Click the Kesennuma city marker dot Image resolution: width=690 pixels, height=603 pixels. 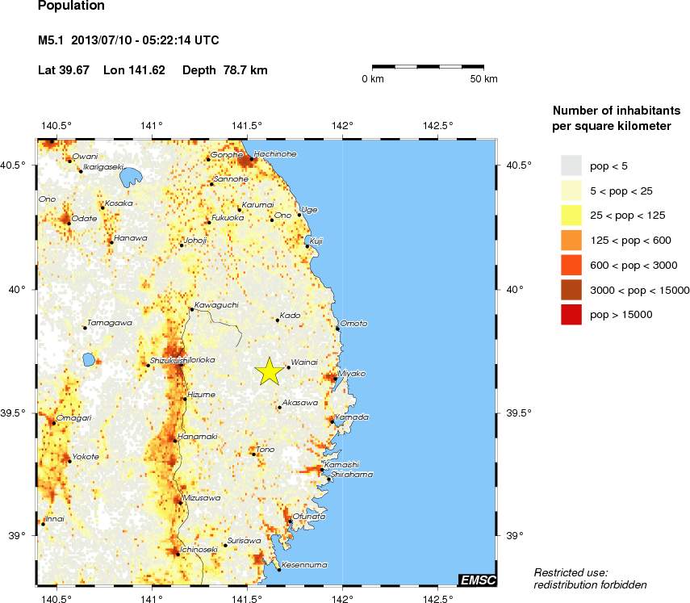278,570
